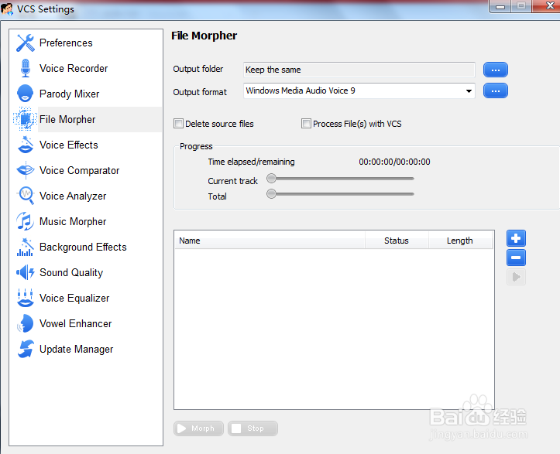The image size is (560, 454).
Task: Sort file list by Status column
Action: click(x=397, y=241)
